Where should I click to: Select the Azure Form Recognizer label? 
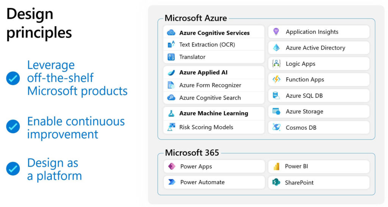210,85
